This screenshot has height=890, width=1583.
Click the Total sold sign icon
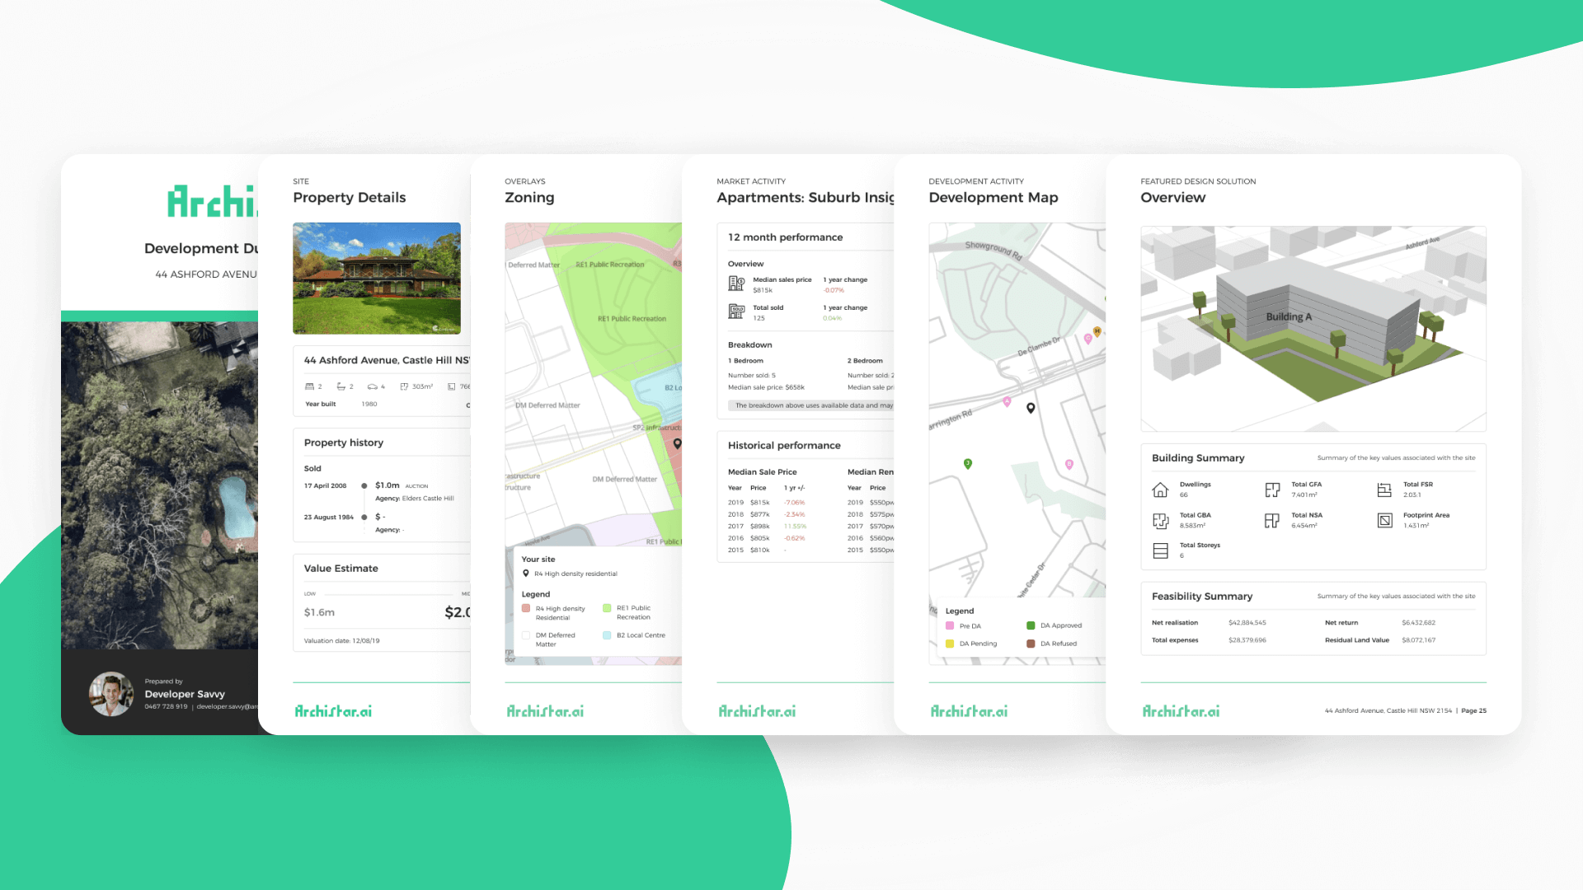736,311
